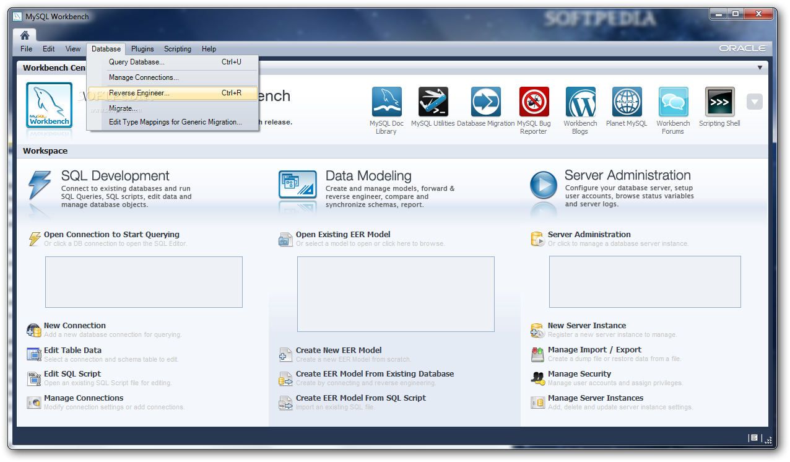Click the MySQL Workbench dolphin logo
Screen dimensions: 790x462
click(50, 105)
